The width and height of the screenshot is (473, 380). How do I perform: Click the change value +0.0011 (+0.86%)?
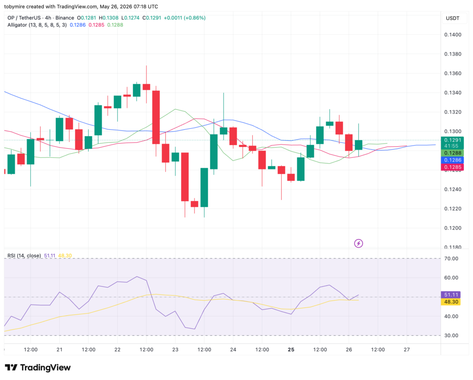pos(185,18)
